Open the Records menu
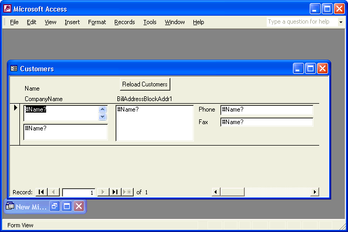348x232 pixels. [125, 22]
